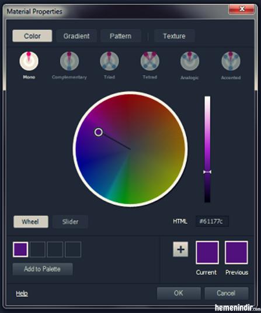Confirm with the OK button
Image resolution: width=261 pixels, height=313 pixels.
[x=179, y=293]
